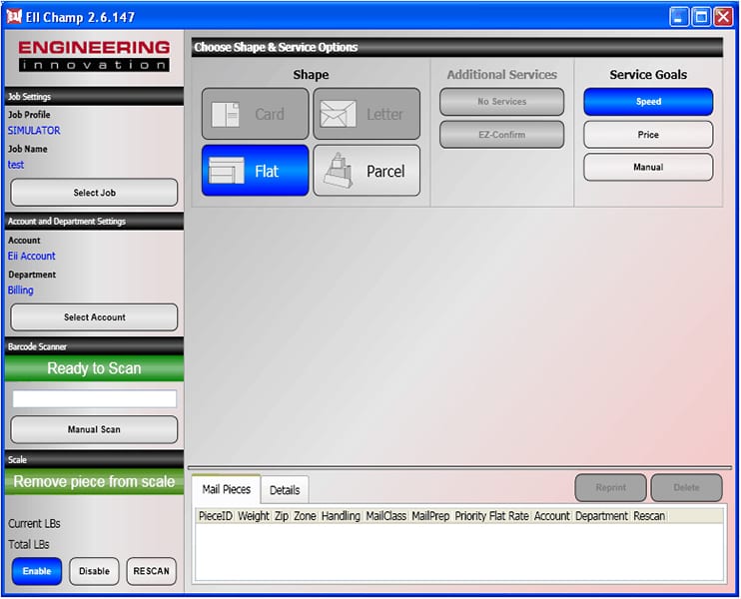Viewport: 741px width, 599px height.
Task: Select the Letter shape button
Action: [367, 114]
